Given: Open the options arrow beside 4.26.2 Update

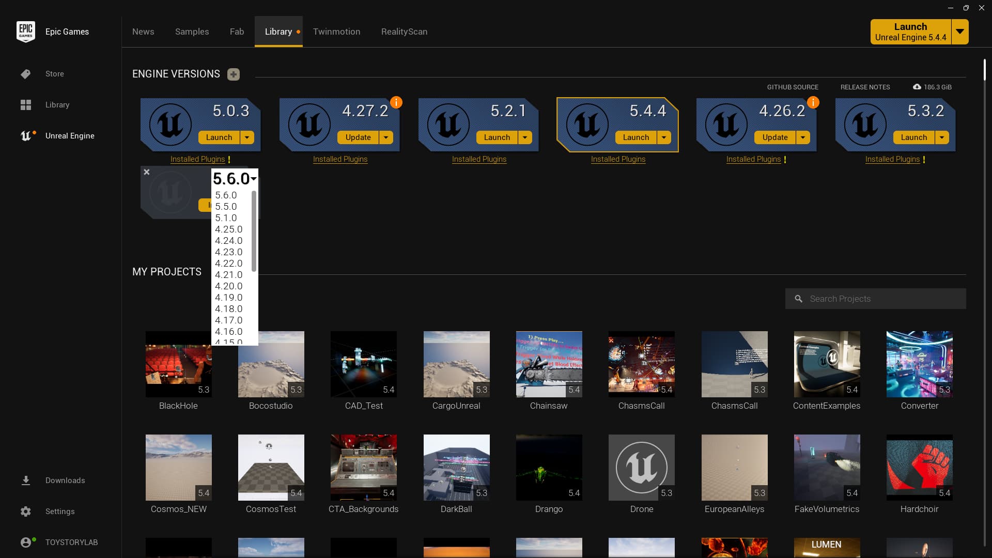Looking at the screenshot, I should [803, 137].
